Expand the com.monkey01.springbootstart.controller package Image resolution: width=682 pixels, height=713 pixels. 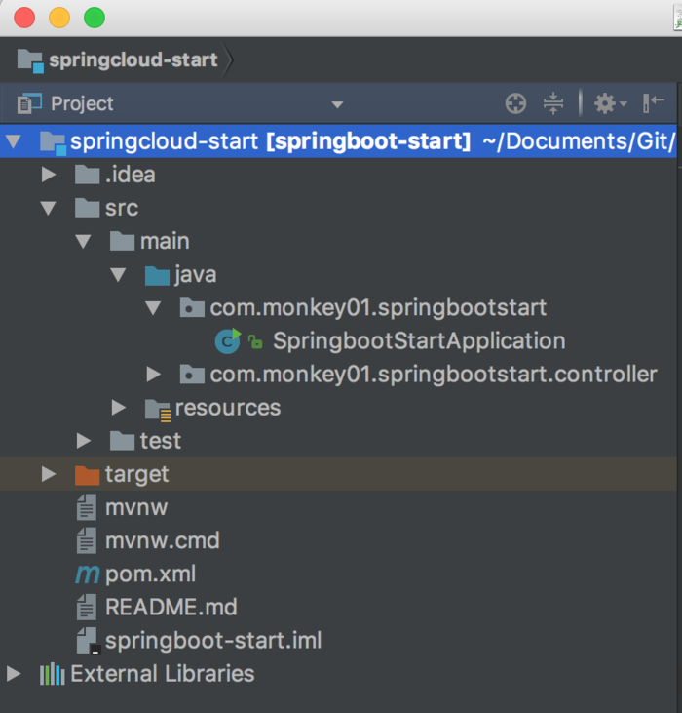coord(154,375)
